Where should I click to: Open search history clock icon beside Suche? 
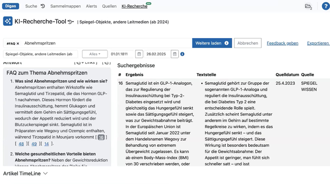coord(43,6)
